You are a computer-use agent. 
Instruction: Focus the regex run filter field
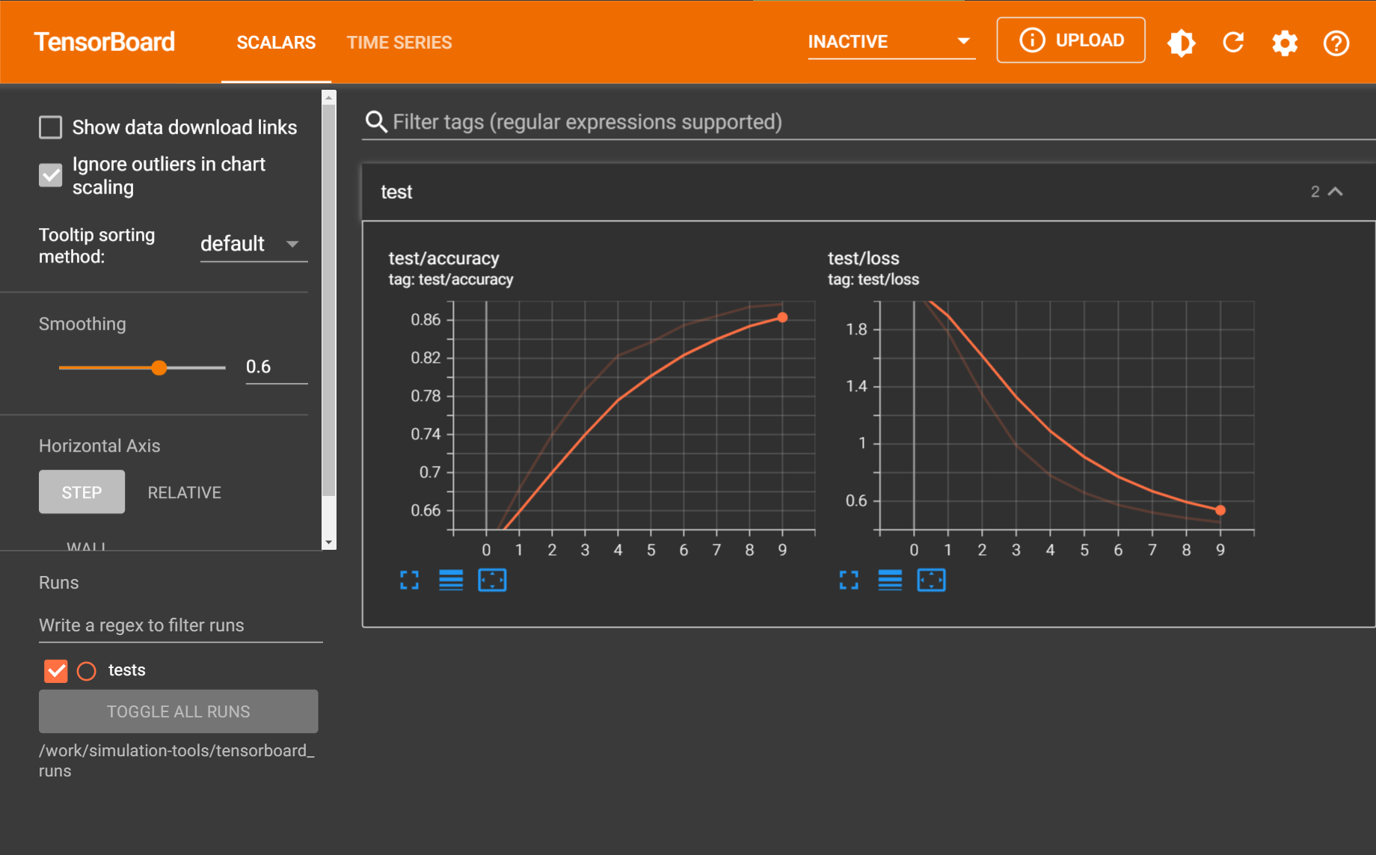click(x=180, y=625)
